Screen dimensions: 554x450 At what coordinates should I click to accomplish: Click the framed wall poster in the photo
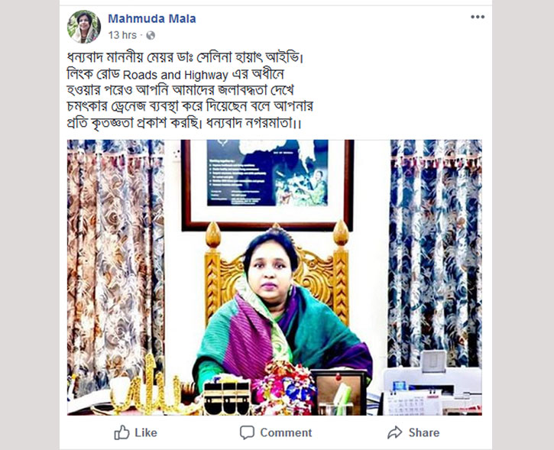[267, 185]
